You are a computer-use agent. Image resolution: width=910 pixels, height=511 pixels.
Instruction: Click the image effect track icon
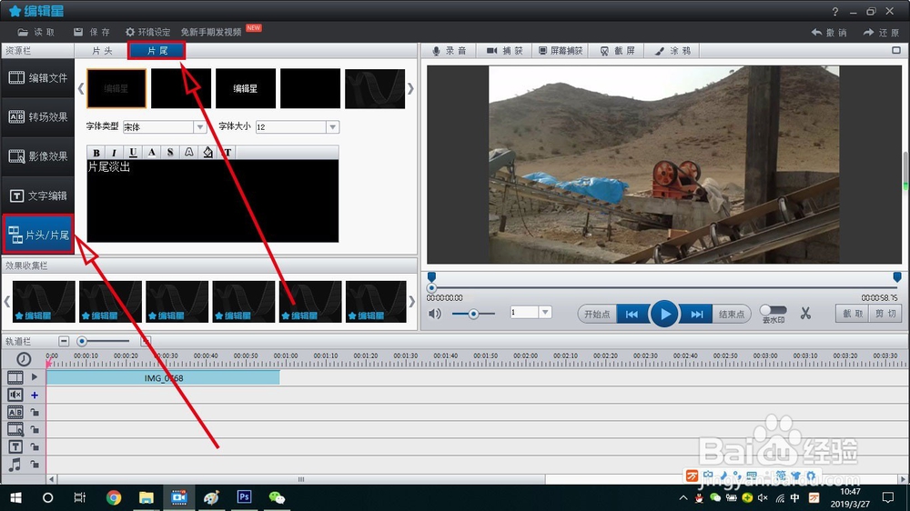tap(15, 430)
